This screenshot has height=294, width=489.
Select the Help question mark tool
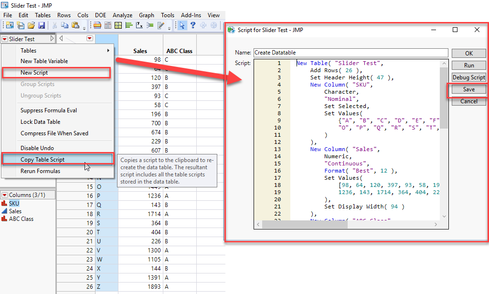point(193,25)
